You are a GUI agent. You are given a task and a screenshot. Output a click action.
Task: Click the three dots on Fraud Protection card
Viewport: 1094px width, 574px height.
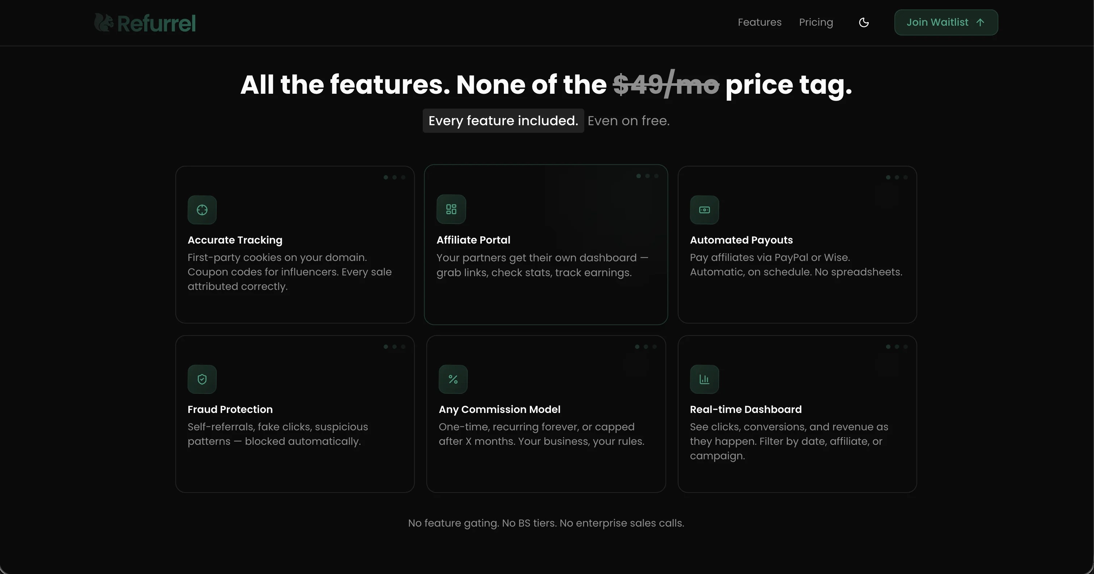point(394,347)
